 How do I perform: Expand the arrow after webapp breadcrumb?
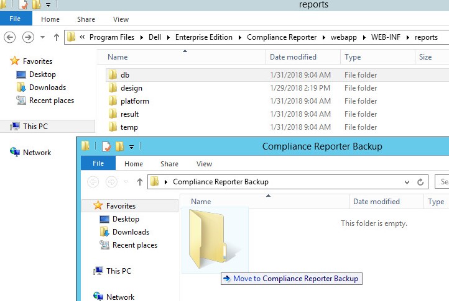point(364,37)
